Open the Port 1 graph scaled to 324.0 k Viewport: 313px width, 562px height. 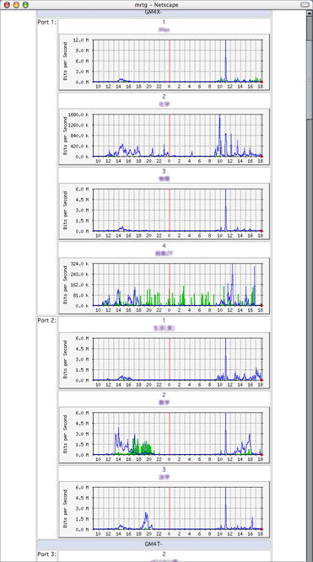(164, 286)
